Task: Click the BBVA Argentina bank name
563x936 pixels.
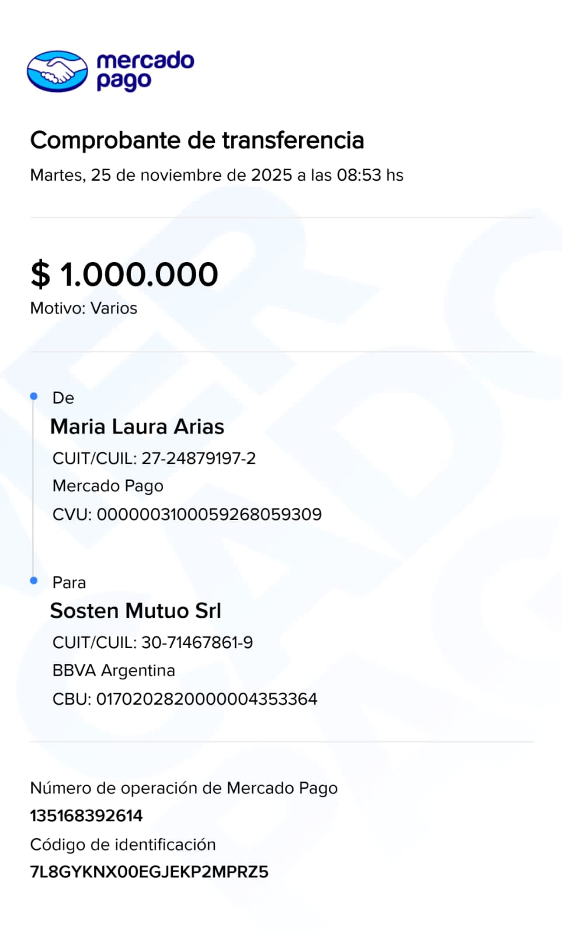Action: tap(114, 670)
